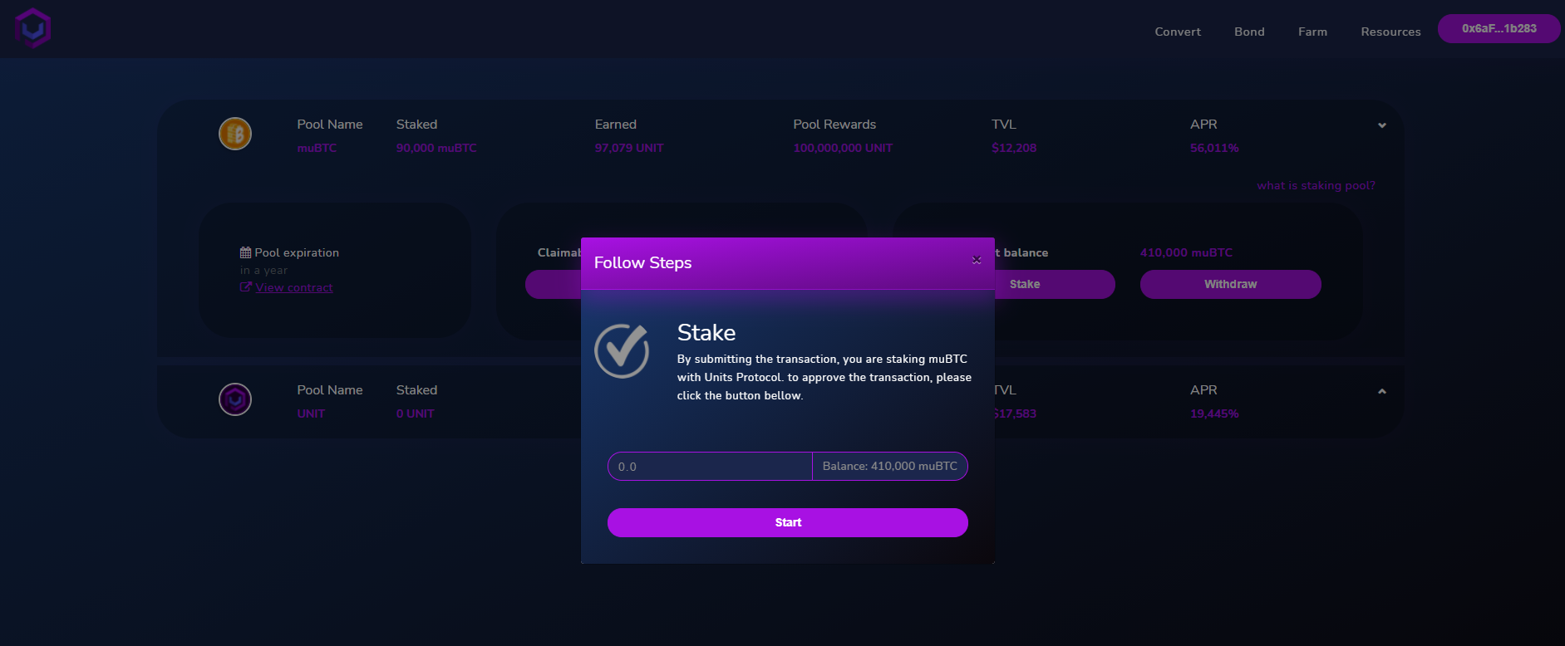Click the Pool expiration calendar icon

pos(245,252)
